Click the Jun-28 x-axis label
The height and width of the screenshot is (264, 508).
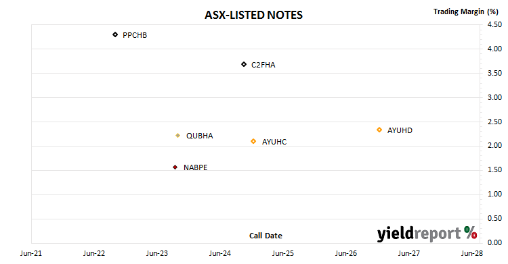coord(471,253)
